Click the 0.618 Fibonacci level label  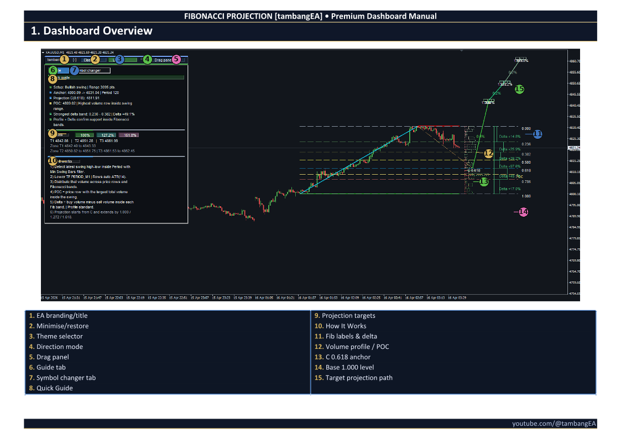[x=526, y=171]
